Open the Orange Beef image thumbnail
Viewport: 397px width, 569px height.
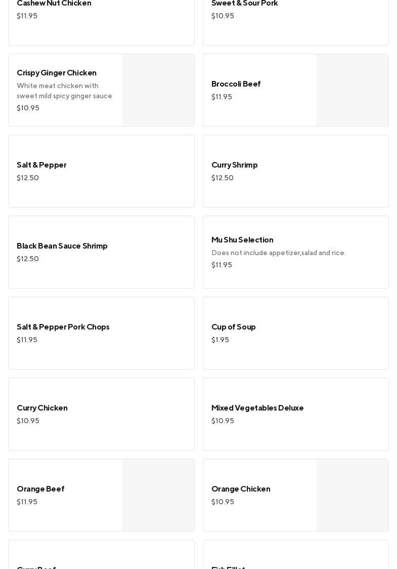pyautogui.click(x=158, y=495)
